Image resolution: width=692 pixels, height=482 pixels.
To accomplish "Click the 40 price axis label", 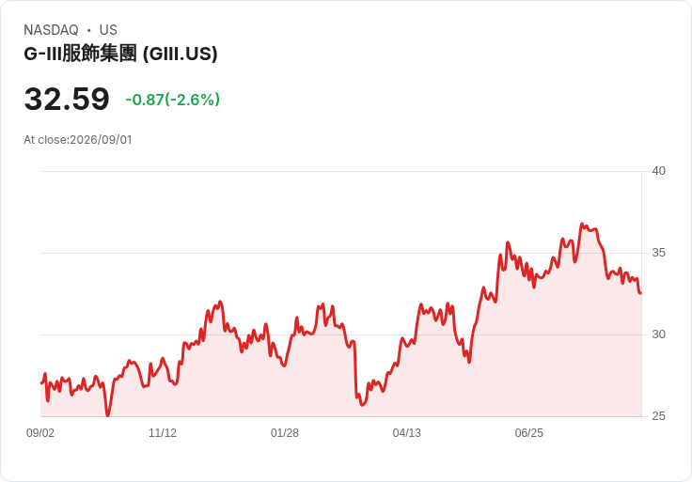I will (658, 171).
